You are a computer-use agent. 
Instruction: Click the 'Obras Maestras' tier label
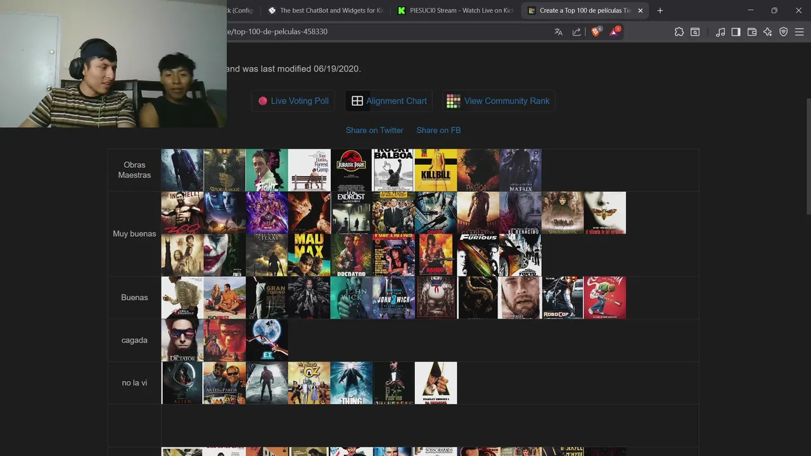pos(134,170)
